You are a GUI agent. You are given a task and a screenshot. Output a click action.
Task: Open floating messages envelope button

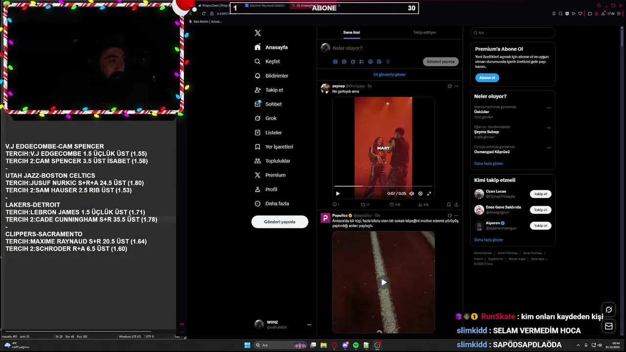tap(609, 326)
